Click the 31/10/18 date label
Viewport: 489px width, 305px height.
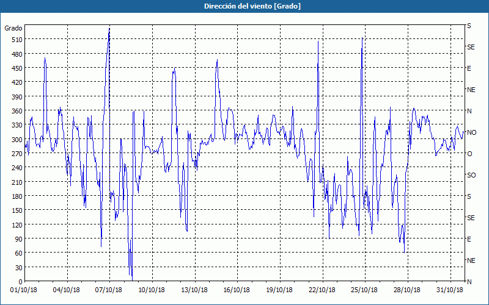[x=450, y=290]
